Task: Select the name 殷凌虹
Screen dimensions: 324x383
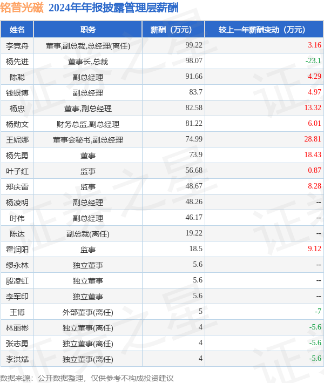Action: (17, 281)
